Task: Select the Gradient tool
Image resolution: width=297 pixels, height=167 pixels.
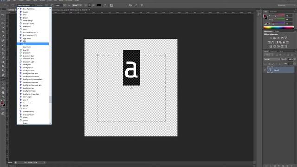Action: pos(3,62)
